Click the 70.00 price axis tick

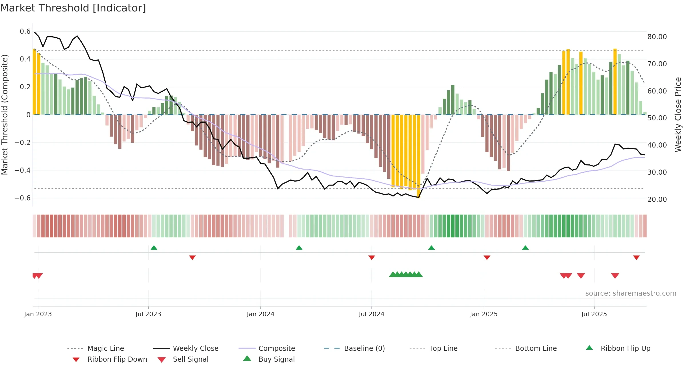click(657, 64)
